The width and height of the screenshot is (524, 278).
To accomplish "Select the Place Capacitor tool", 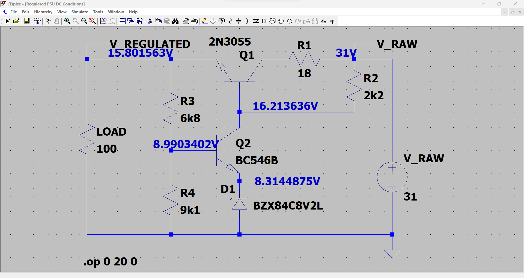I will click(239, 21).
